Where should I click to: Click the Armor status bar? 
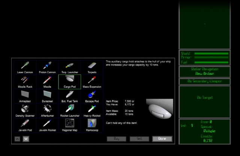click(x=211, y=57)
